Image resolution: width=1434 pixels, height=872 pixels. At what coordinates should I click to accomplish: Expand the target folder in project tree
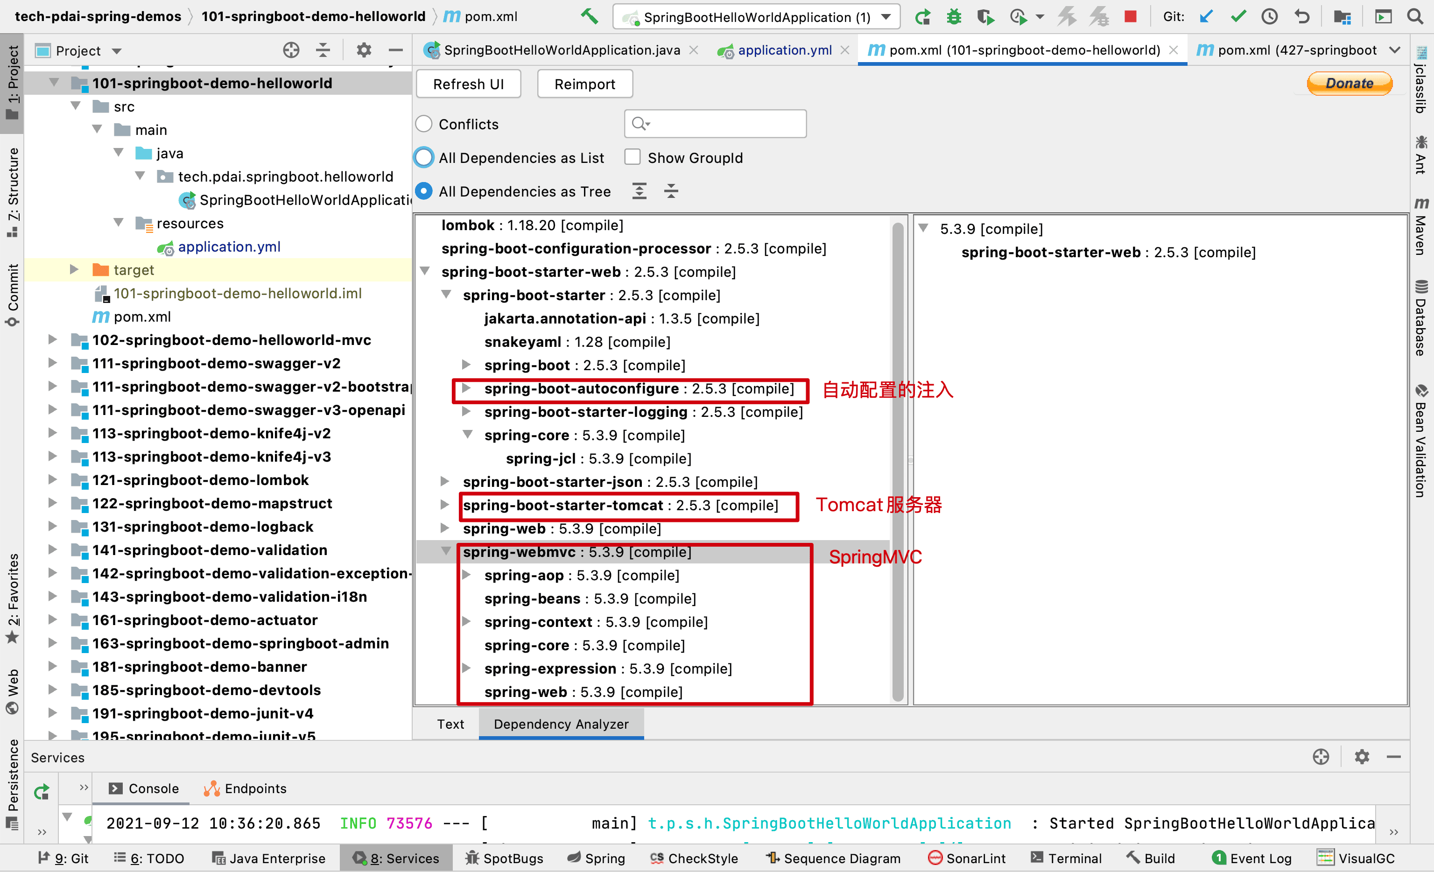tap(74, 269)
